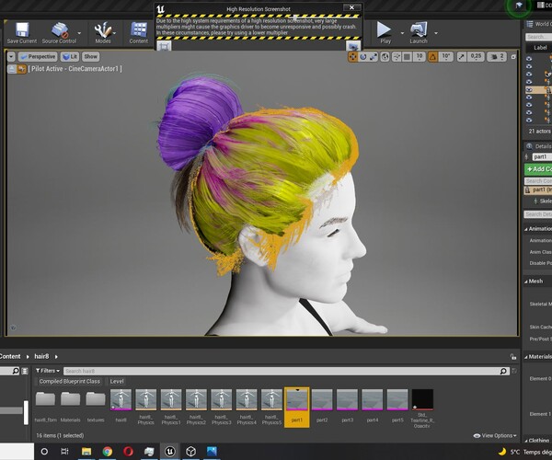Open the rotation snap 10° dropdown
Image resolution: width=552 pixels, height=460 pixels.
pyautogui.click(x=445, y=57)
